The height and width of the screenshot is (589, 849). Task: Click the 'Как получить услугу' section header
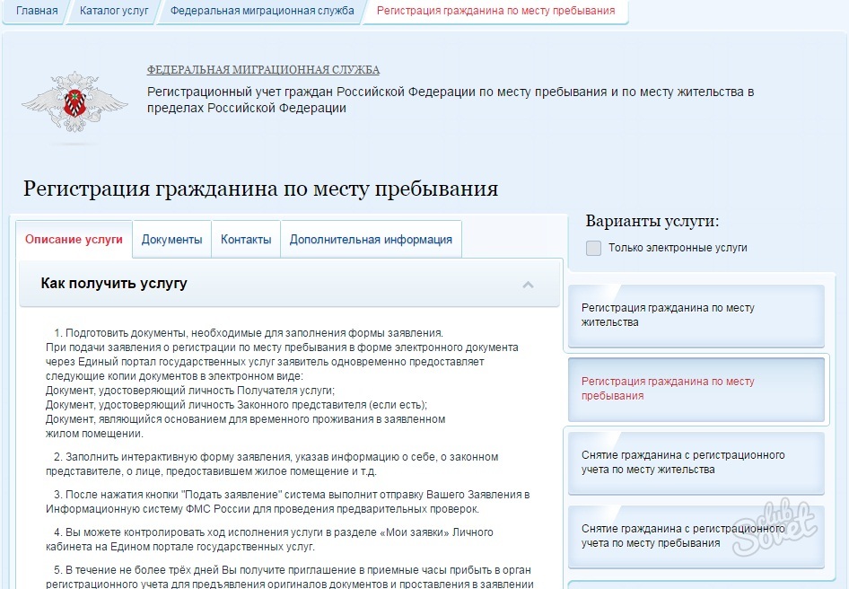coord(289,284)
